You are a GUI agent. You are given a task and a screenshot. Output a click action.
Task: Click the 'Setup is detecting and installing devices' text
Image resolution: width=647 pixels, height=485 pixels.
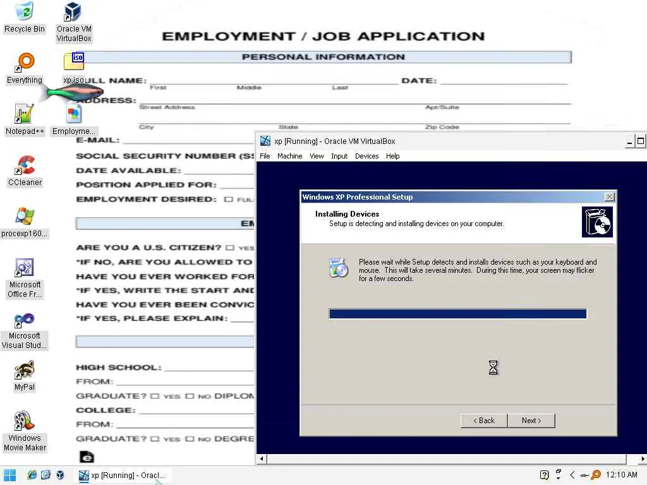416,224
